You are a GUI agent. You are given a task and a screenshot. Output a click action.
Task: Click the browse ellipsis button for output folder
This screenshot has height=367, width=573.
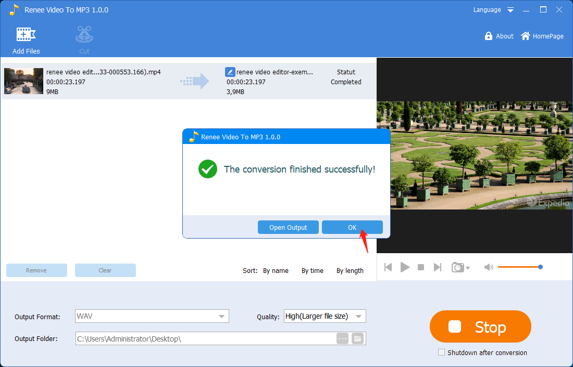pos(342,338)
